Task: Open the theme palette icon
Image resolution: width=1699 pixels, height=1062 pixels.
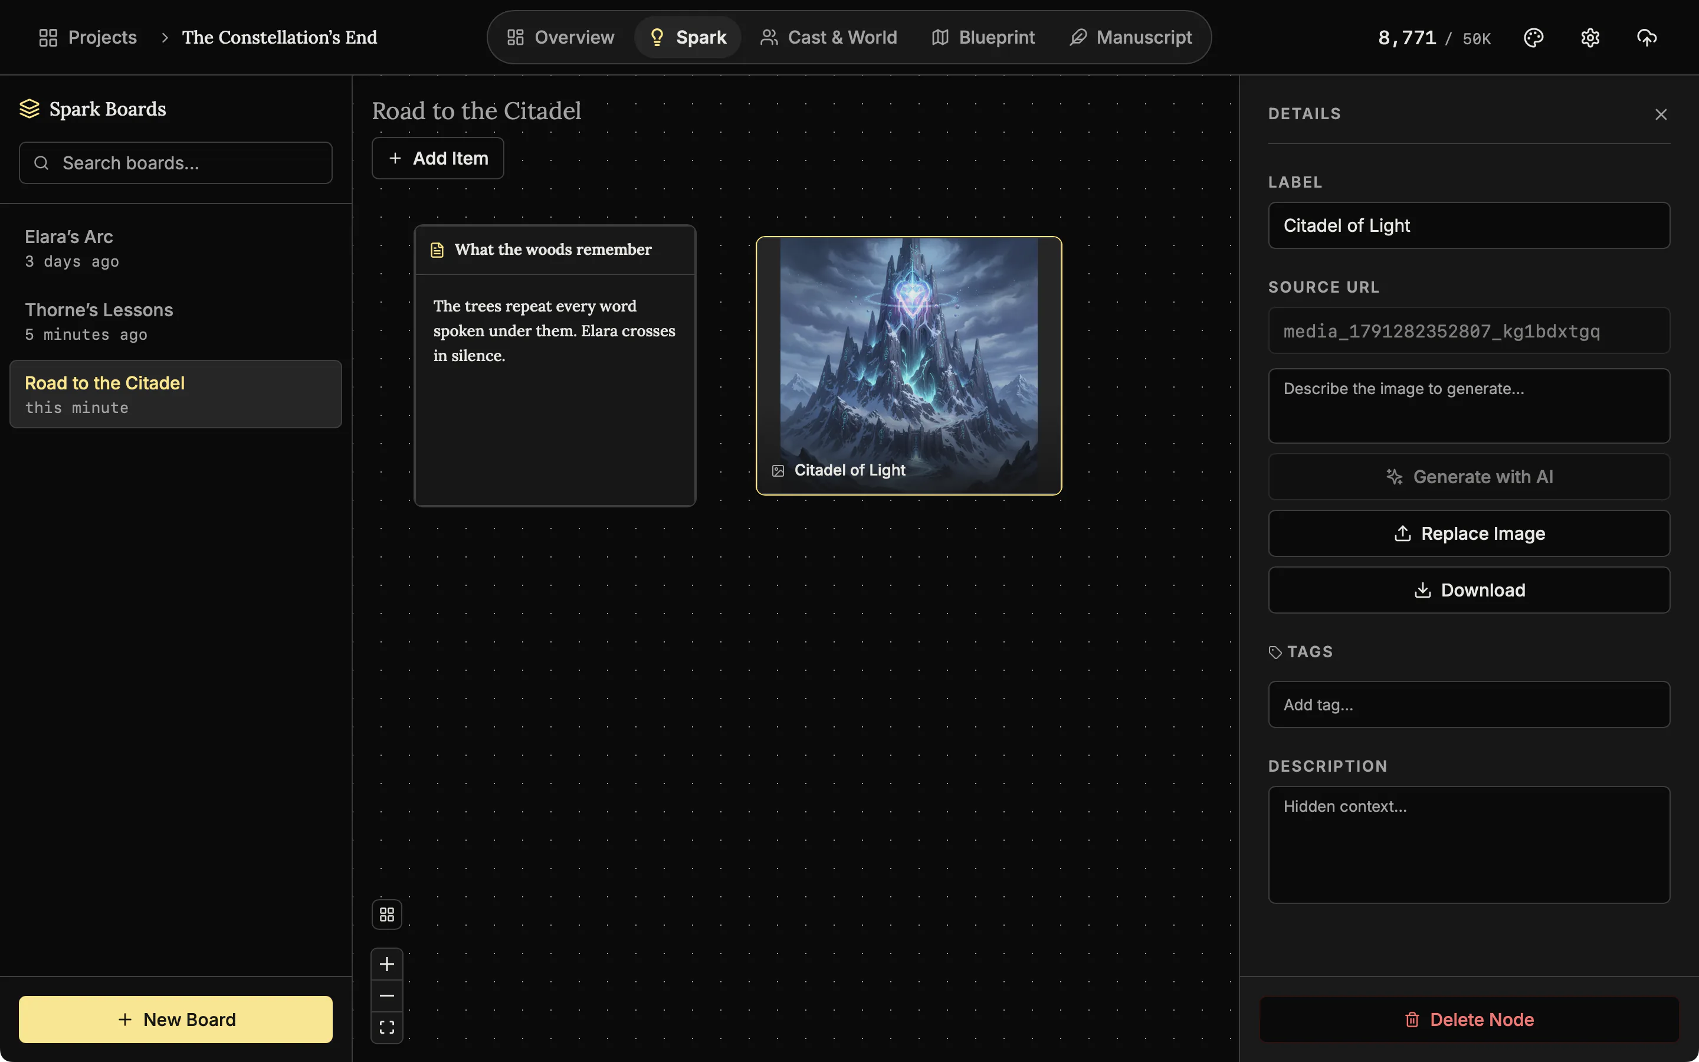Action: coord(1533,37)
